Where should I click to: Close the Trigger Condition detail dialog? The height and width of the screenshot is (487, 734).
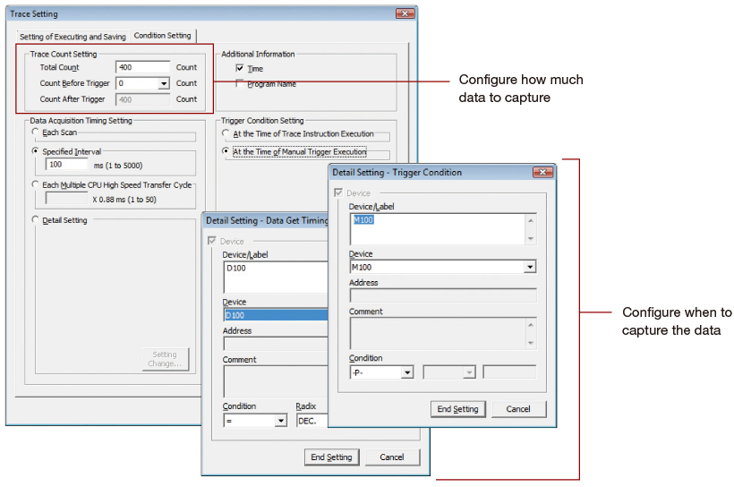point(543,172)
